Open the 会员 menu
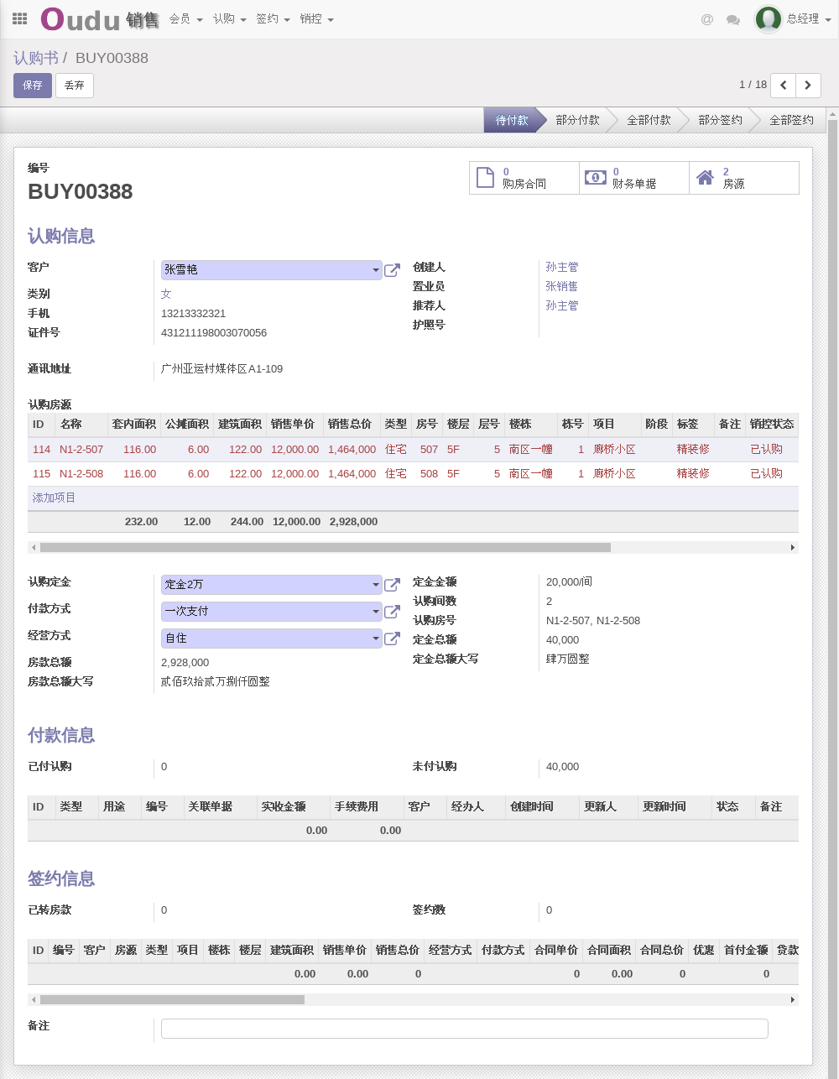 pos(185,19)
